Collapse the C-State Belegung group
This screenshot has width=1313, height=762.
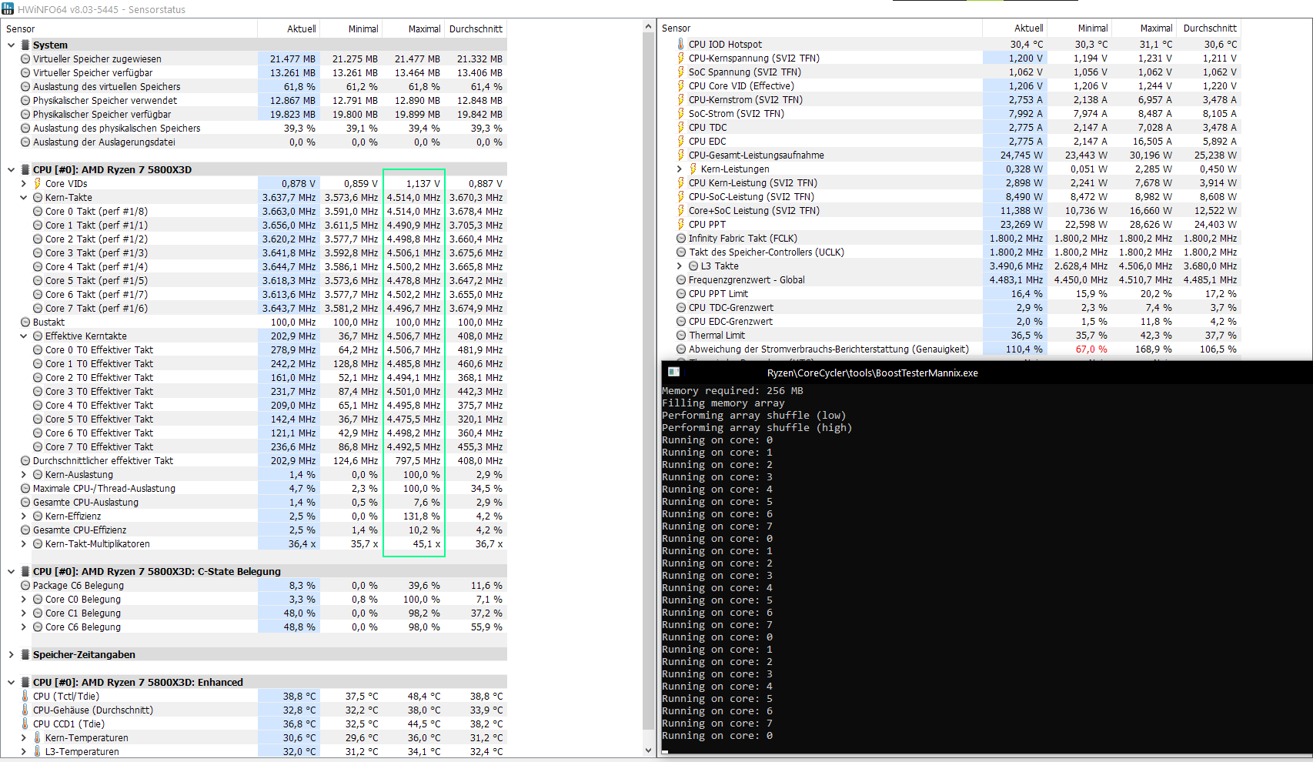coord(11,571)
